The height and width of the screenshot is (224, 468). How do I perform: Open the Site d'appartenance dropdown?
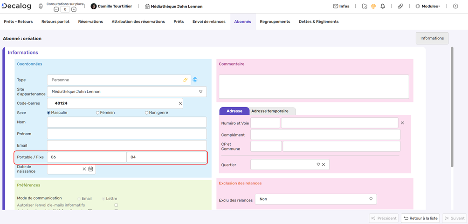[x=201, y=92]
